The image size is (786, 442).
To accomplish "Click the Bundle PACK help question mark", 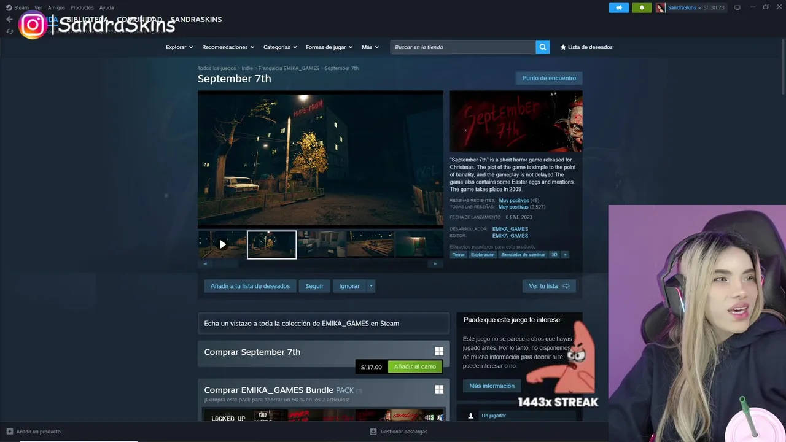I will pos(359,390).
